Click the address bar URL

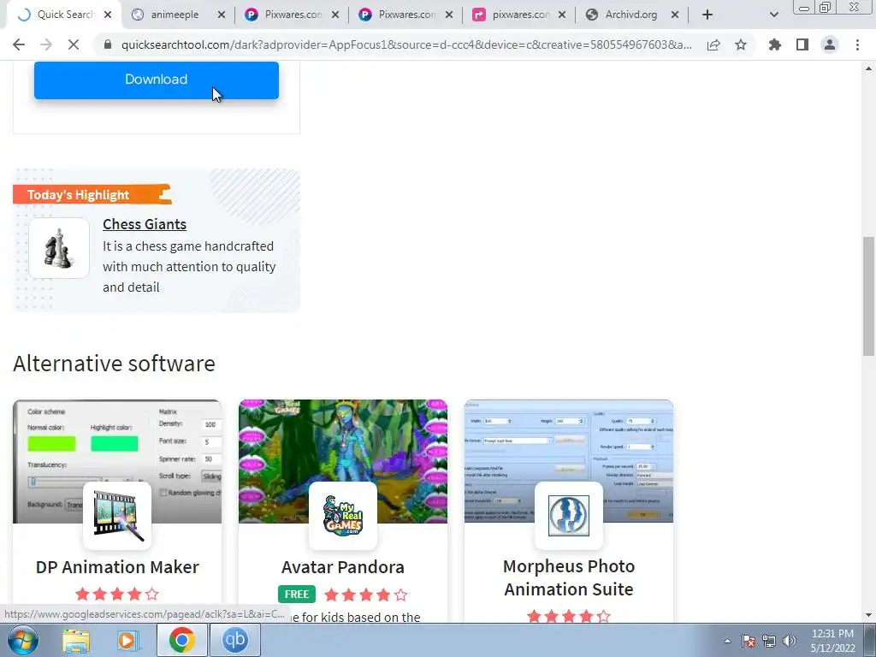[x=406, y=44]
